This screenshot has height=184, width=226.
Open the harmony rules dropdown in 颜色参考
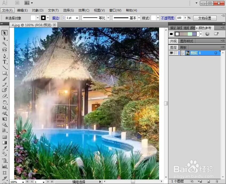[201, 34]
